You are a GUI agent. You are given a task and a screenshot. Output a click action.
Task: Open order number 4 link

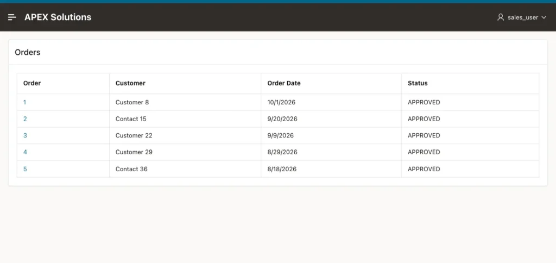tap(25, 152)
